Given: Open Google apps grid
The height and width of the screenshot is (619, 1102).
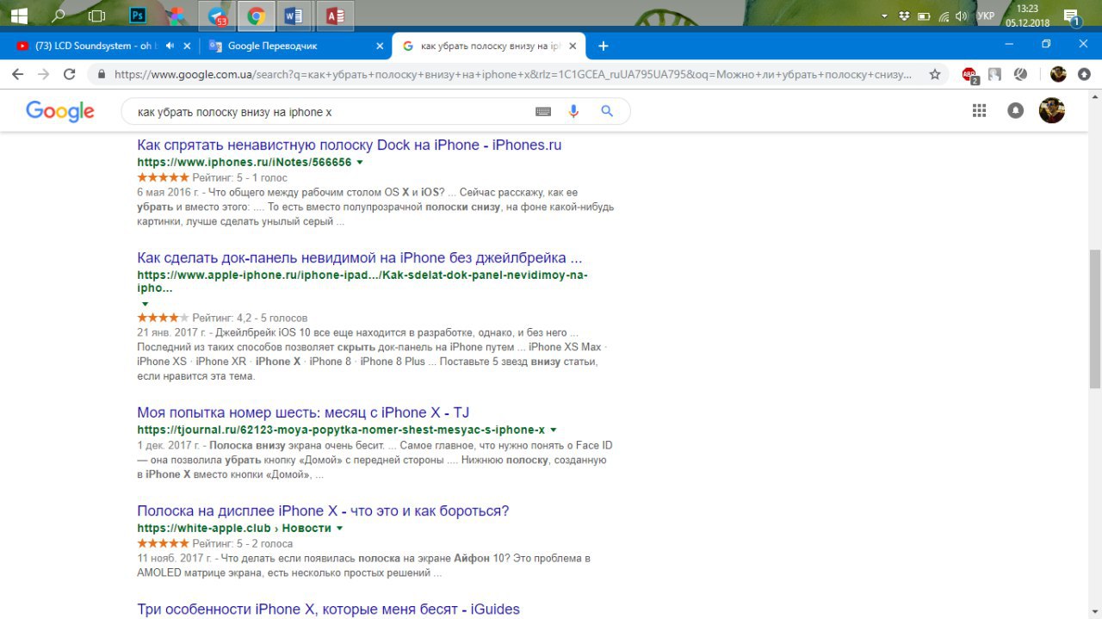Looking at the screenshot, I should [x=979, y=110].
